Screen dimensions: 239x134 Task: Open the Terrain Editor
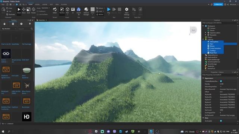(x=55, y=10)
